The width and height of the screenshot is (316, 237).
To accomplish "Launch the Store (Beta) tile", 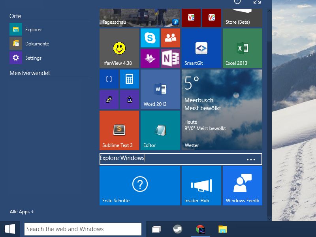I will (243, 18).
